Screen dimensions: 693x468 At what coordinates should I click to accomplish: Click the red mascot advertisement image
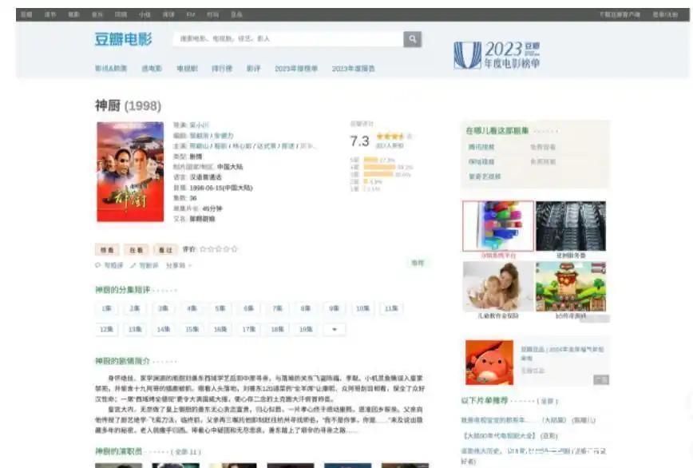(x=489, y=362)
